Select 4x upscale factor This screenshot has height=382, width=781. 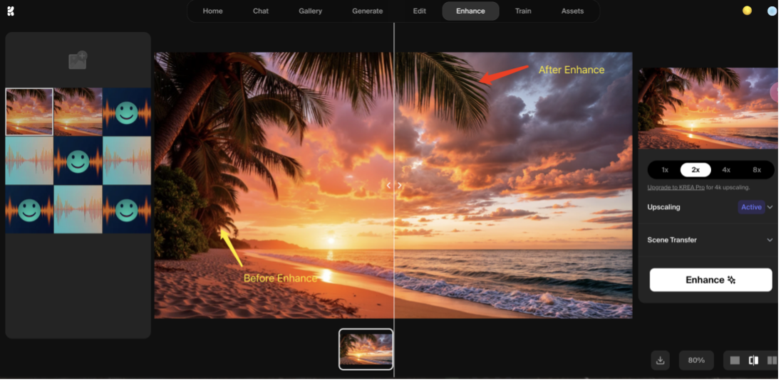click(726, 170)
